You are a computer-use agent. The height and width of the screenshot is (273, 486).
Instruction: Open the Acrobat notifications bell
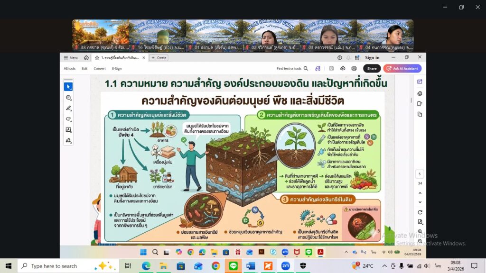[348, 58]
